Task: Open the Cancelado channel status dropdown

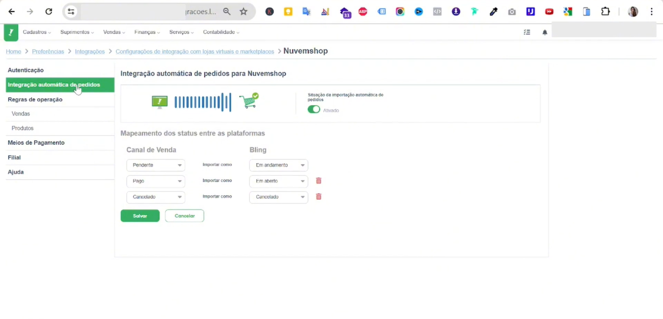Action: pyautogui.click(x=156, y=197)
